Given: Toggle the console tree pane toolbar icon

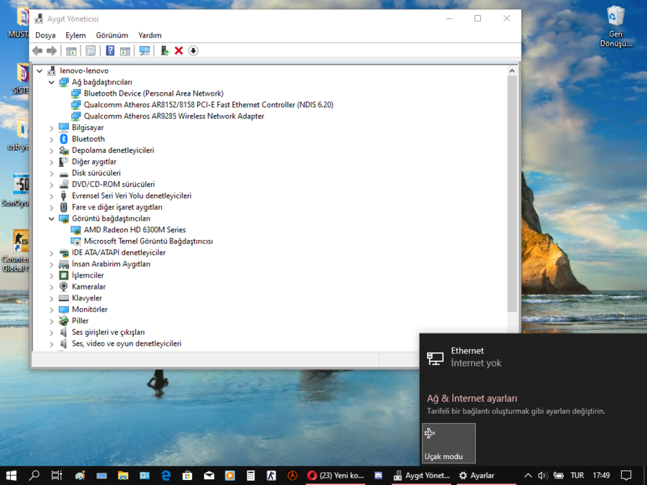Looking at the screenshot, I should tap(71, 51).
